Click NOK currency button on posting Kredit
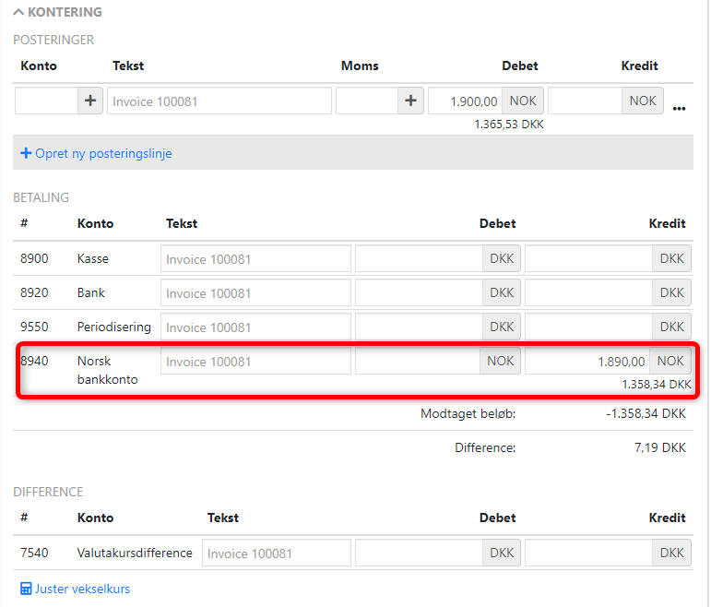711x607 pixels. [643, 101]
